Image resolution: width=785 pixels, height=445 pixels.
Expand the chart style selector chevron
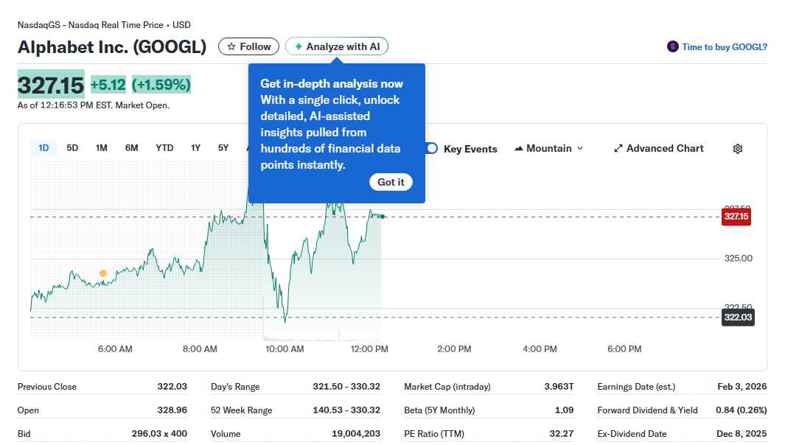click(x=581, y=149)
